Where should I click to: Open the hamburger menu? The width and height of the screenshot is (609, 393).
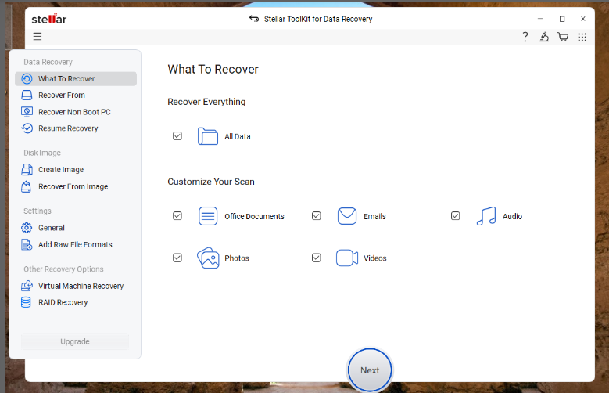(x=38, y=37)
